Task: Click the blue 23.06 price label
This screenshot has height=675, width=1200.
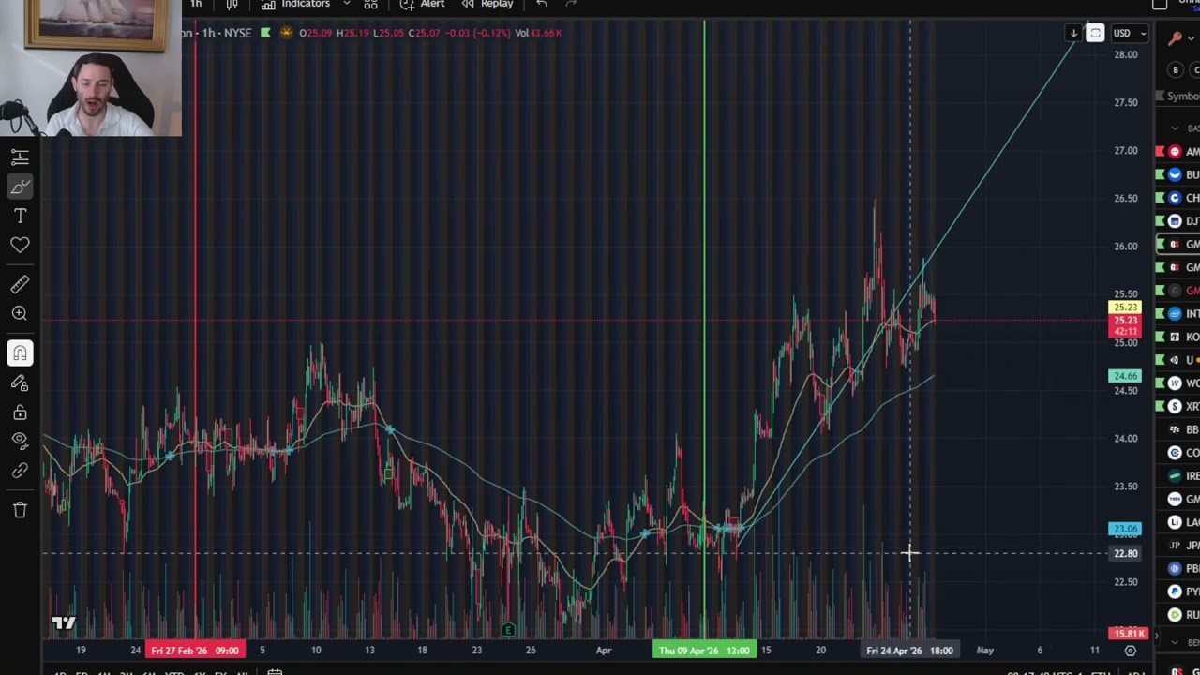Action: pyautogui.click(x=1124, y=529)
